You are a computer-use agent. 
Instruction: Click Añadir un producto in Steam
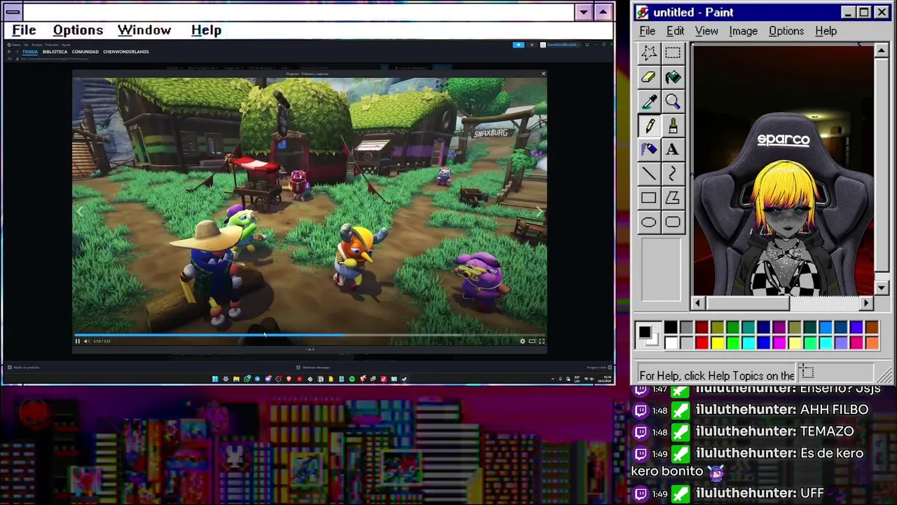[x=24, y=368]
